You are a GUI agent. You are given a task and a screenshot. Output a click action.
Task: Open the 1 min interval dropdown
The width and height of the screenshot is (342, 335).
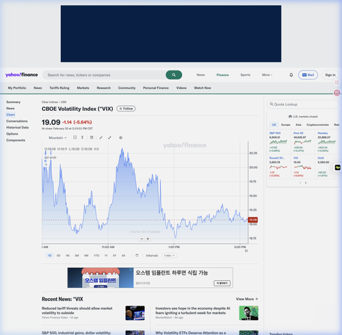click(x=169, y=256)
